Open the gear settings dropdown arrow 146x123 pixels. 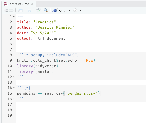[x=80, y=11]
